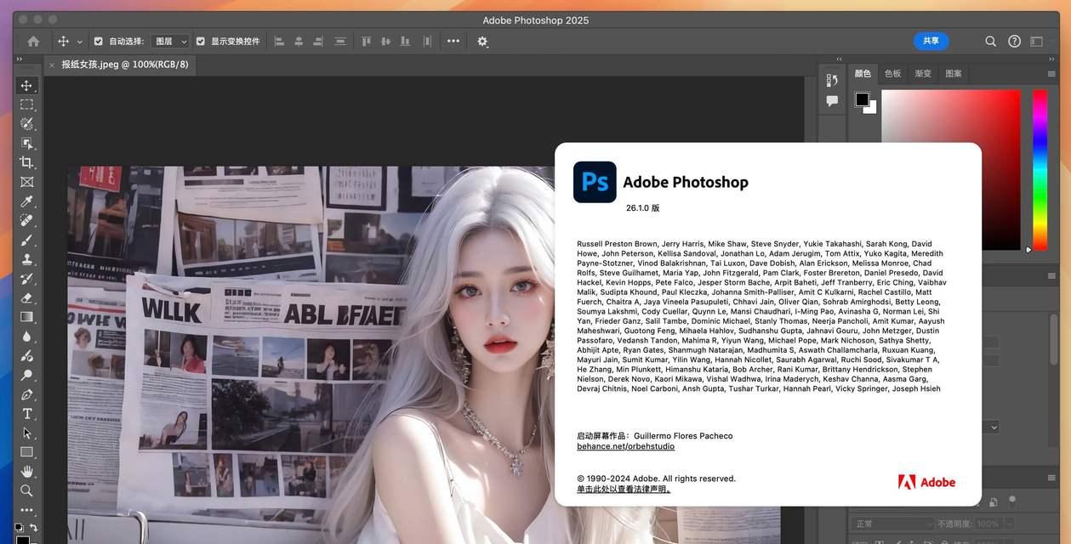Close the 报纸女孩.jpeg document tab
Image resolution: width=1071 pixels, height=544 pixels.
pos(52,65)
